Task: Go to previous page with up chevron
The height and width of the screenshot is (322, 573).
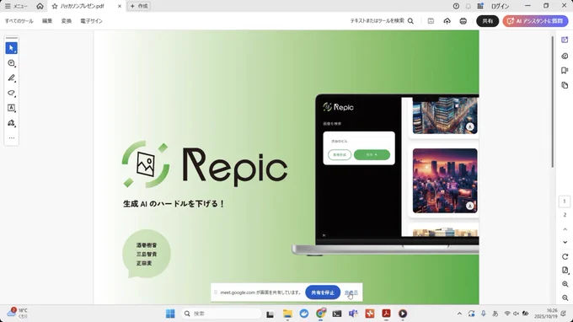Action: pyautogui.click(x=565, y=229)
